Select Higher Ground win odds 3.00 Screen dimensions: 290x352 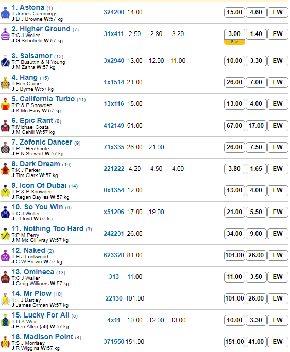pos(234,34)
